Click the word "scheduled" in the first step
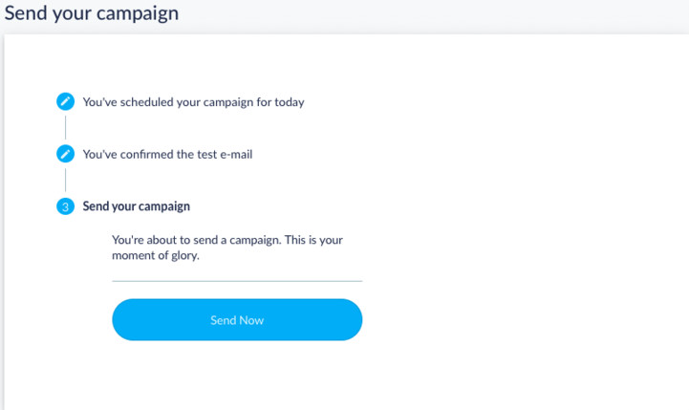 click(x=147, y=102)
